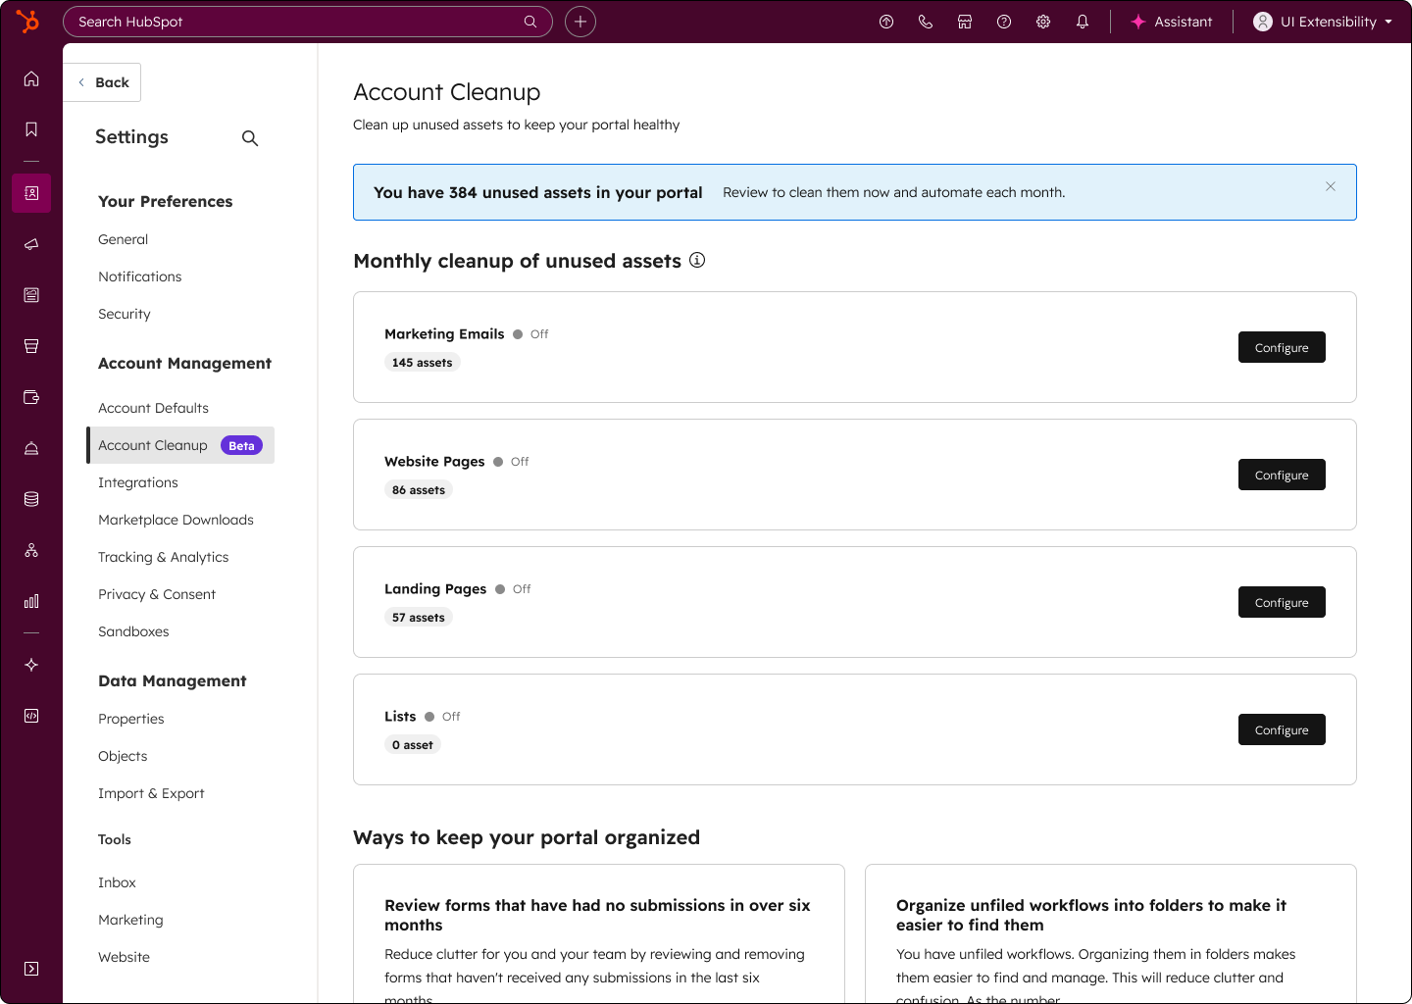This screenshot has height=1004, width=1412.
Task: Click the upgrade arrow icon
Action: point(886,22)
